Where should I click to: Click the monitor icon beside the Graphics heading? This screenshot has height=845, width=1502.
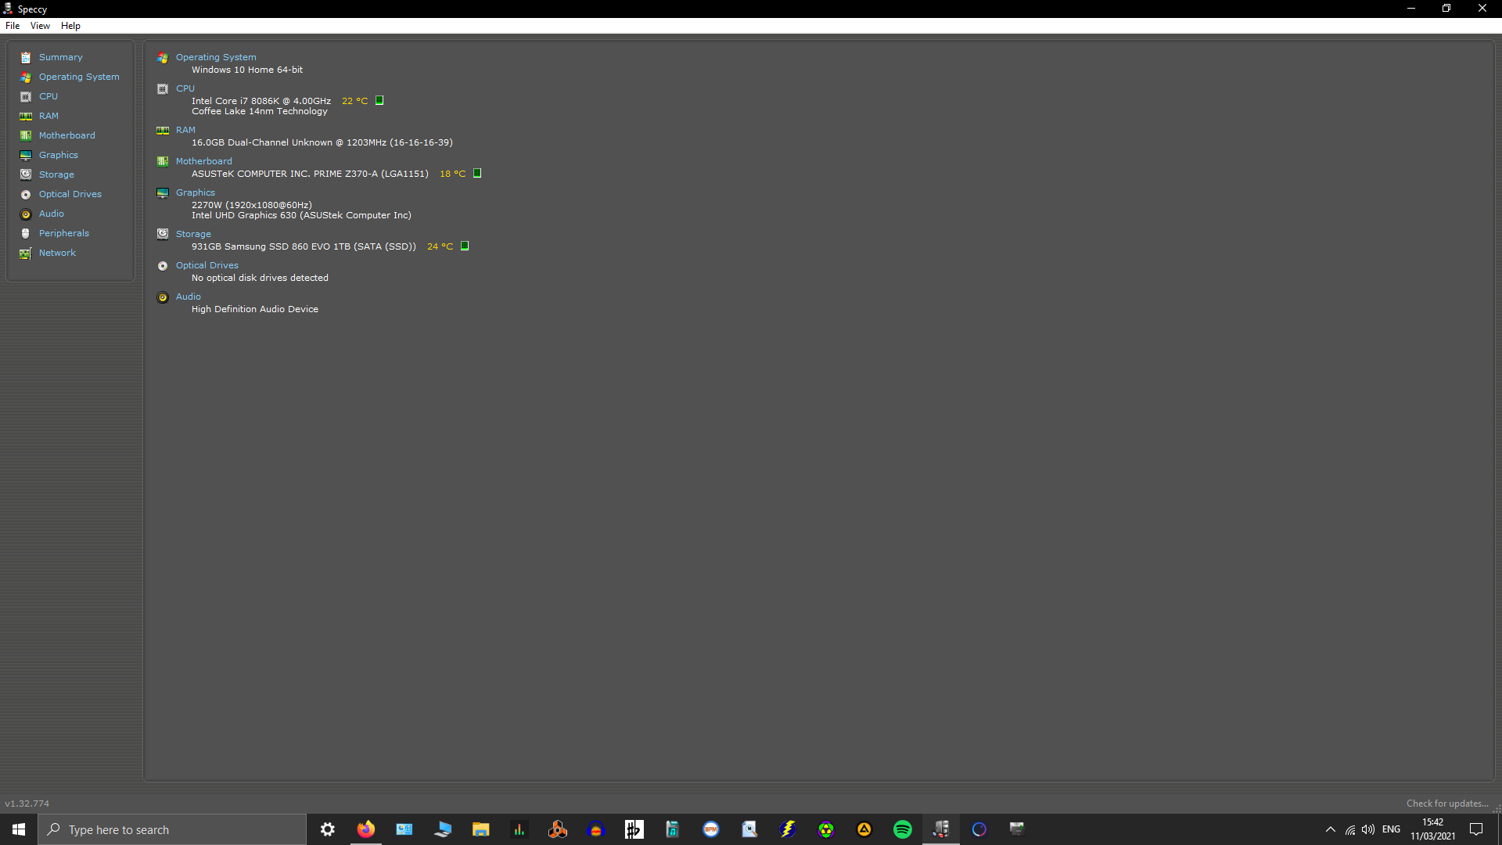pos(163,193)
